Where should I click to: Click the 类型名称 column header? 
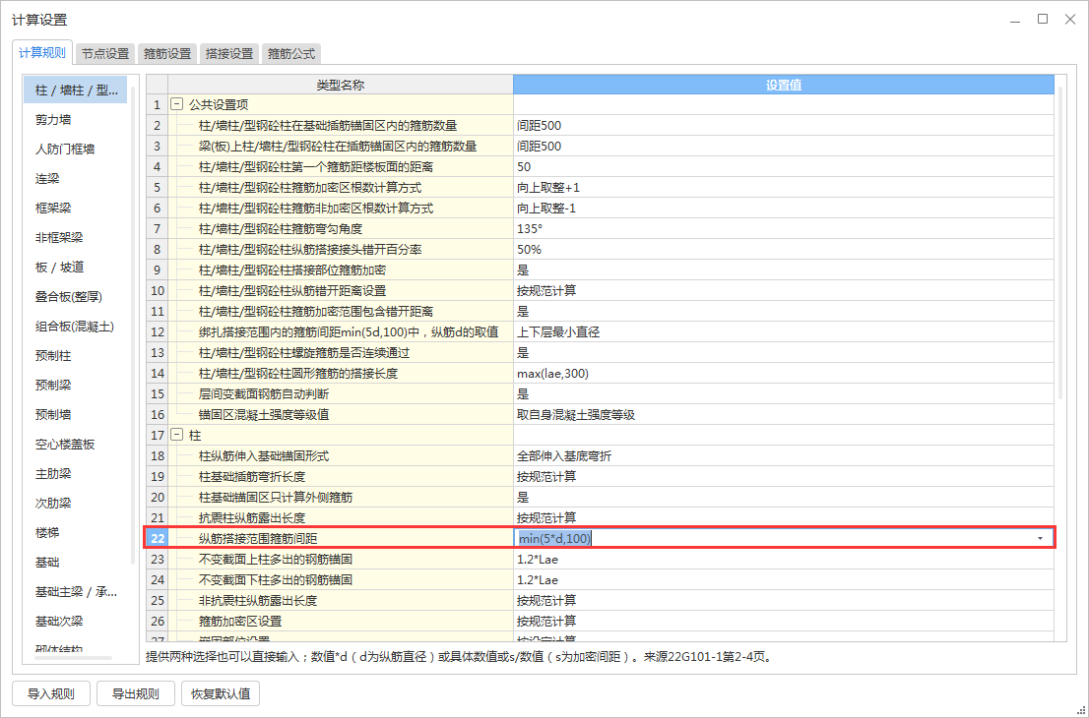341,85
